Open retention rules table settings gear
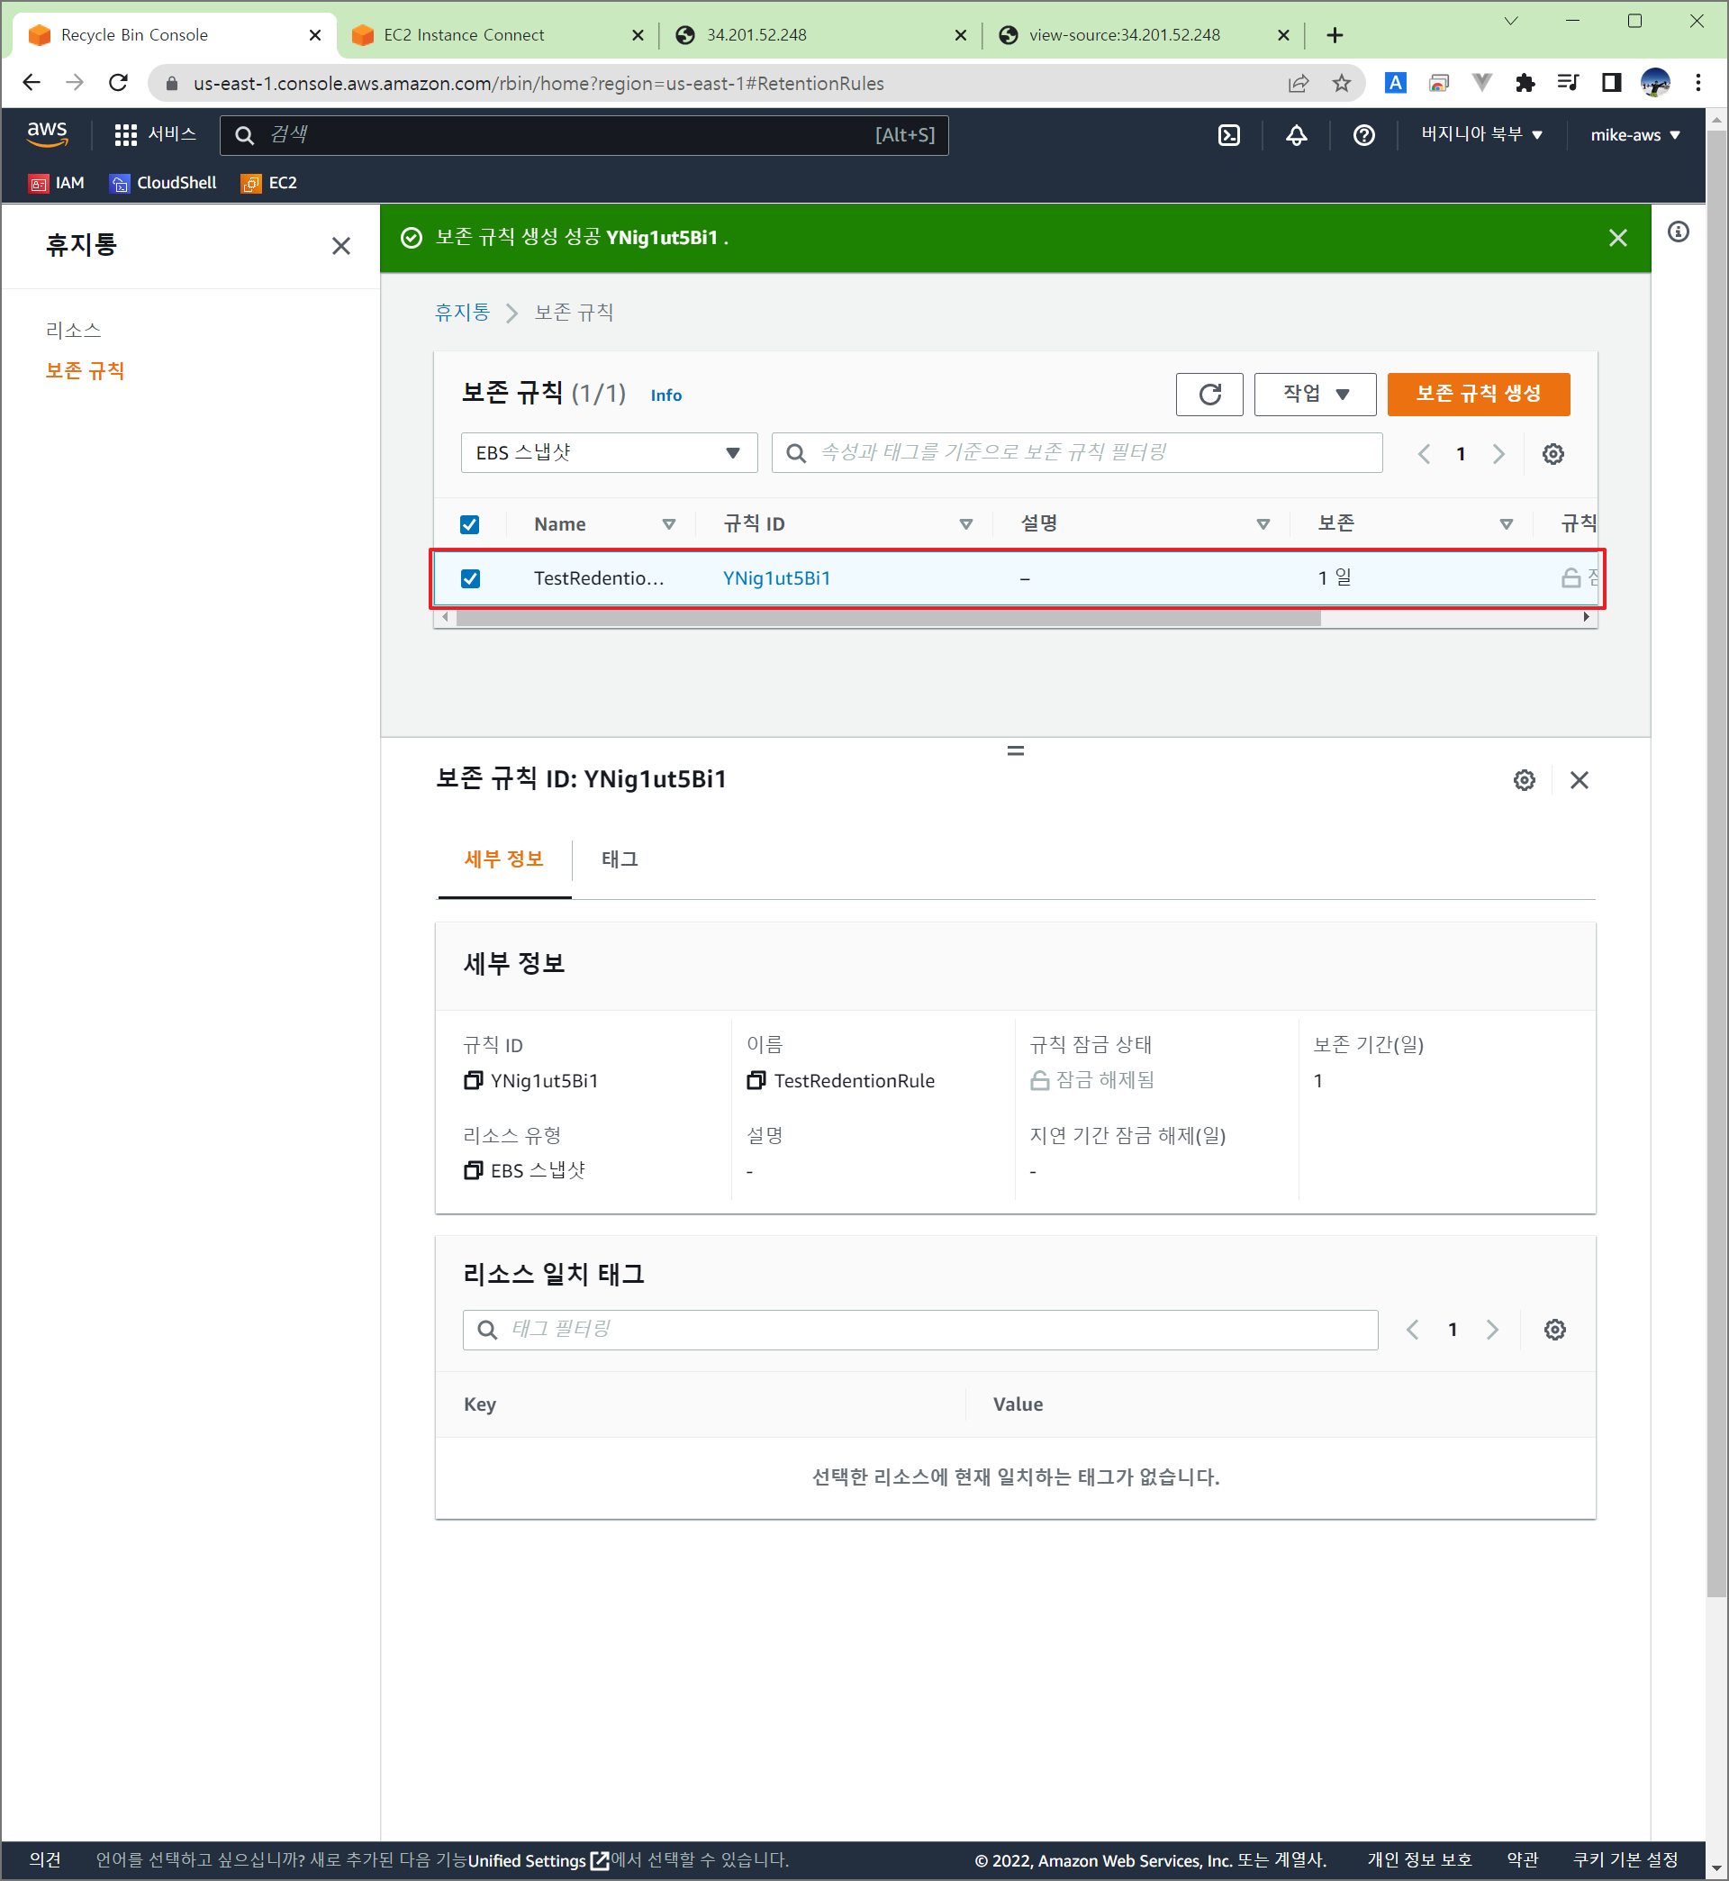Image resolution: width=1729 pixels, height=1881 pixels. (x=1552, y=454)
